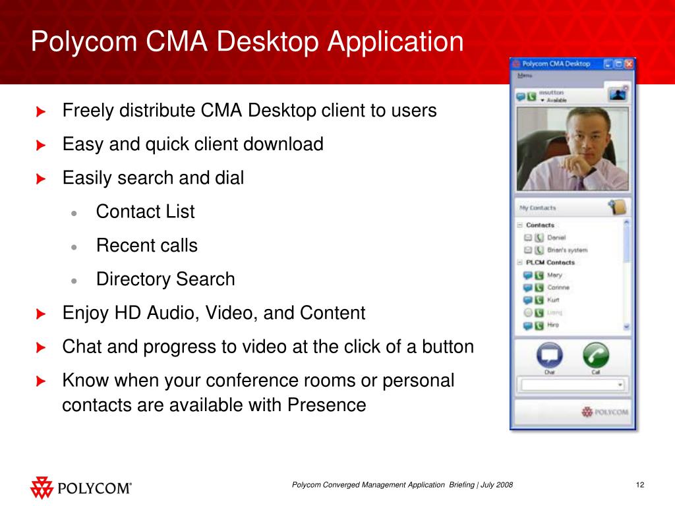Click the My Contacts header label
This screenshot has width=675, height=506.
click(538, 208)
